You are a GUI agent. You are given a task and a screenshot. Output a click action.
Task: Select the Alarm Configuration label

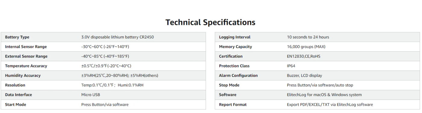click(x=238, y=76)
